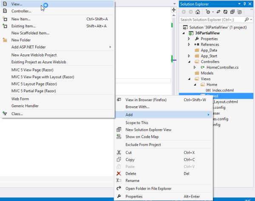The image size is (255, 201).
Task: Pin the Solution Explorer panel
Action: click(245, 4)
